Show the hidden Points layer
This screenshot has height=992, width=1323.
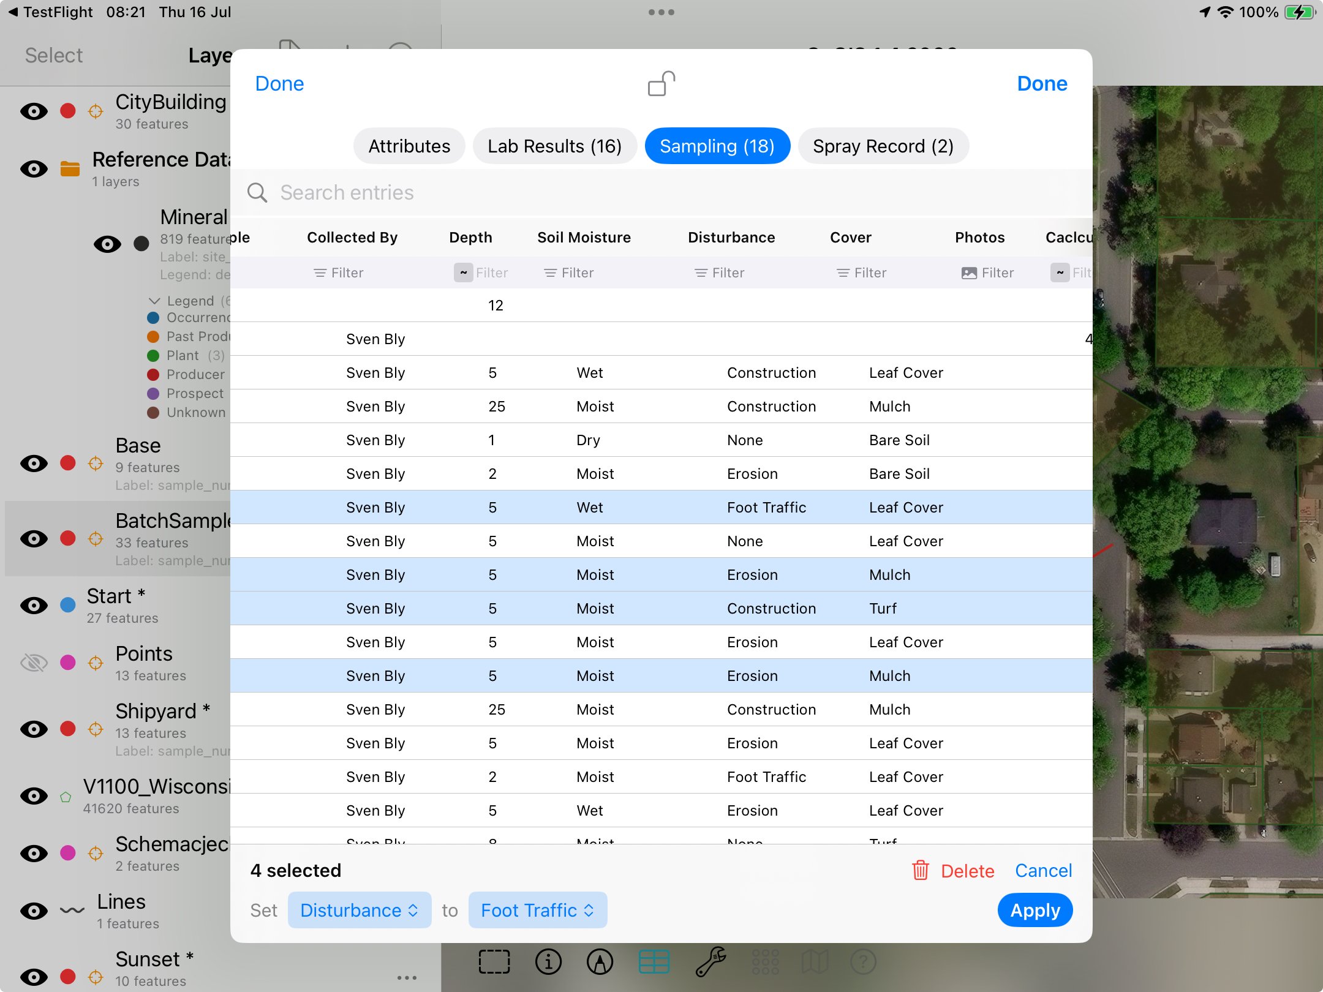click(34, 662)
